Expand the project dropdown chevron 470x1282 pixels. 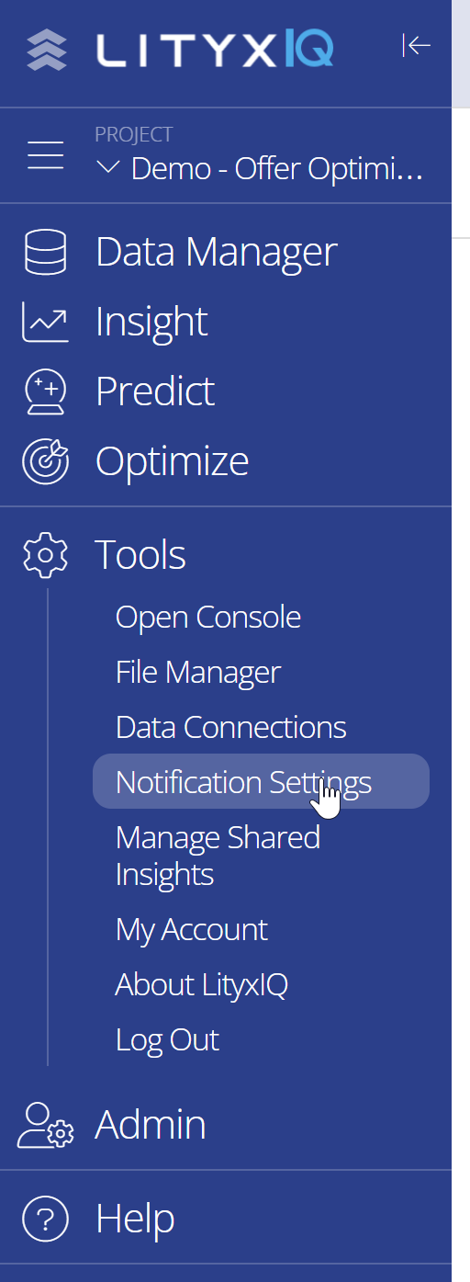coord(108,169)
